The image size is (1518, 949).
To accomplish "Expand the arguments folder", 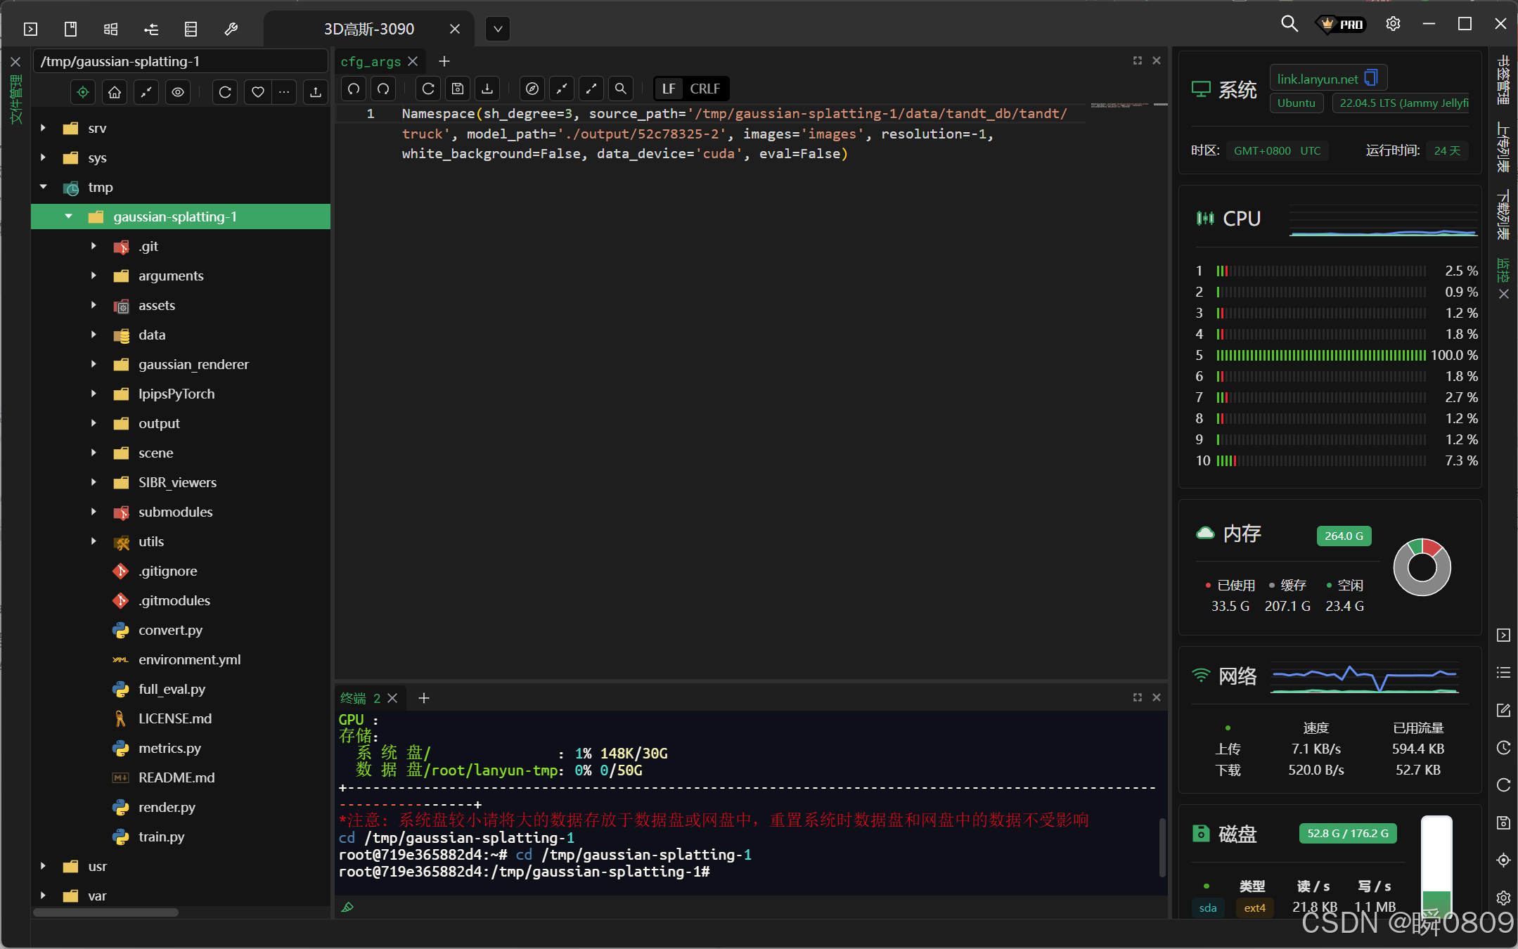I will pos(94,276).
